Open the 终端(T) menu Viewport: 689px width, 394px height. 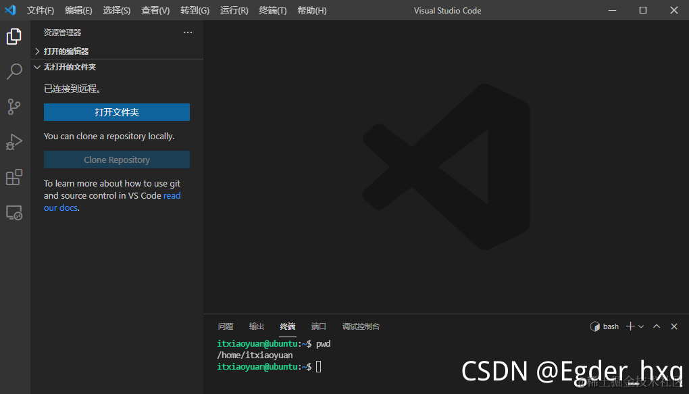point(273,10)
